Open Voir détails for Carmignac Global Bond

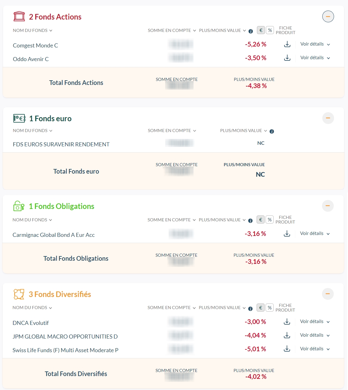click(x=315, y=234)
